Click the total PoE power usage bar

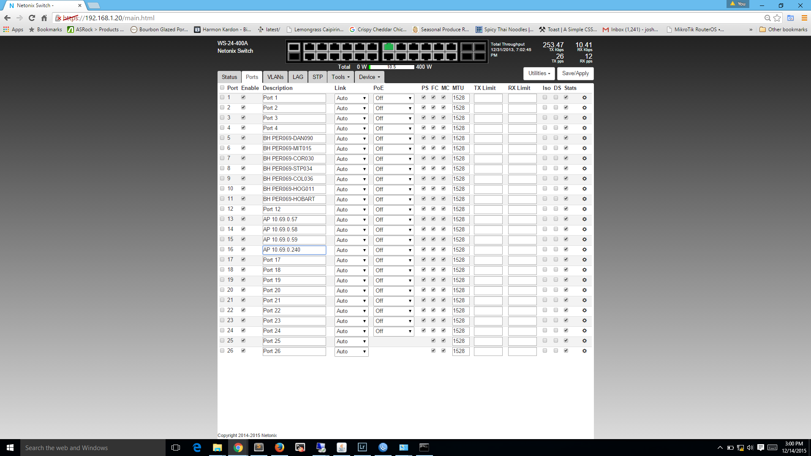coord(392,67)
